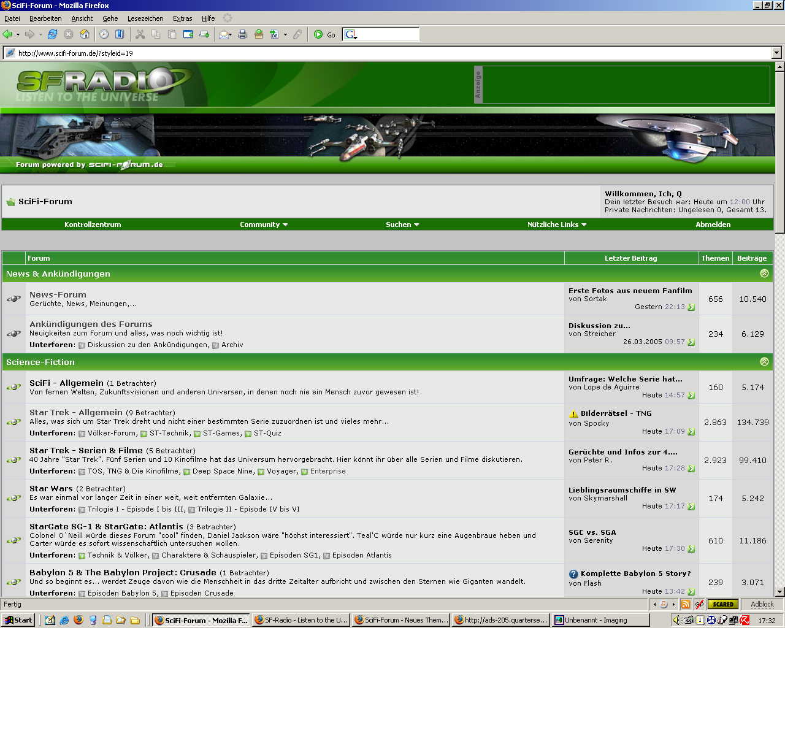The height and width of the screenshot is (736, 785).
Task: Click Abmelden to log out
Action: (x=713, y=224)
